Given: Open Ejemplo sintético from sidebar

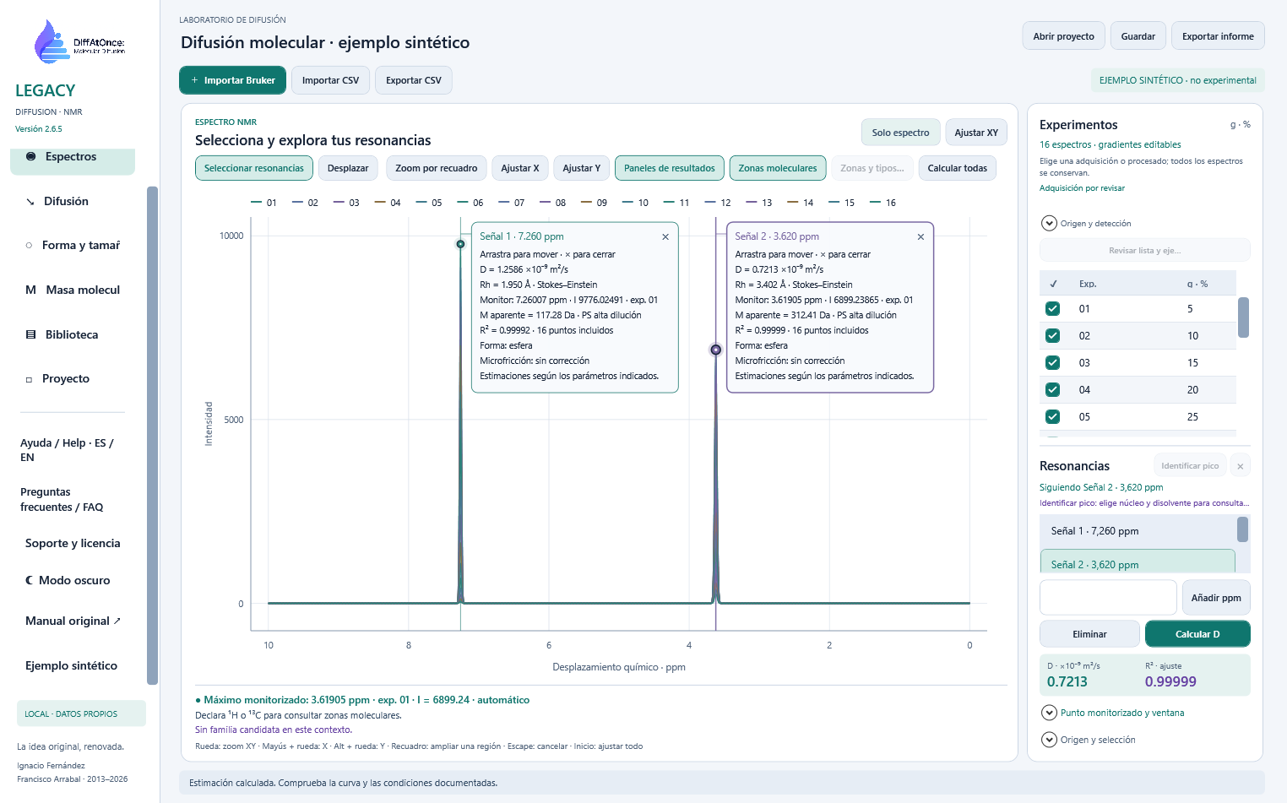Looking at the screenshot, I should click(71, 666).
